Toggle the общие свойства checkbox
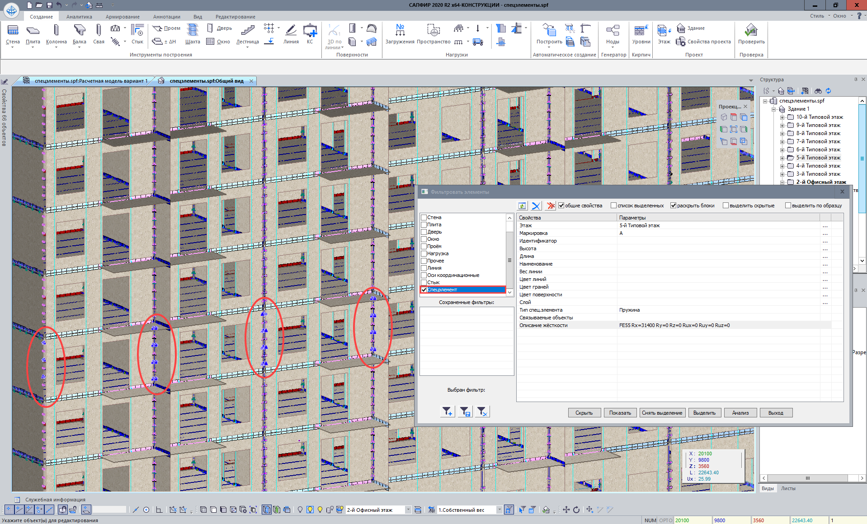 tap(561, 206)
